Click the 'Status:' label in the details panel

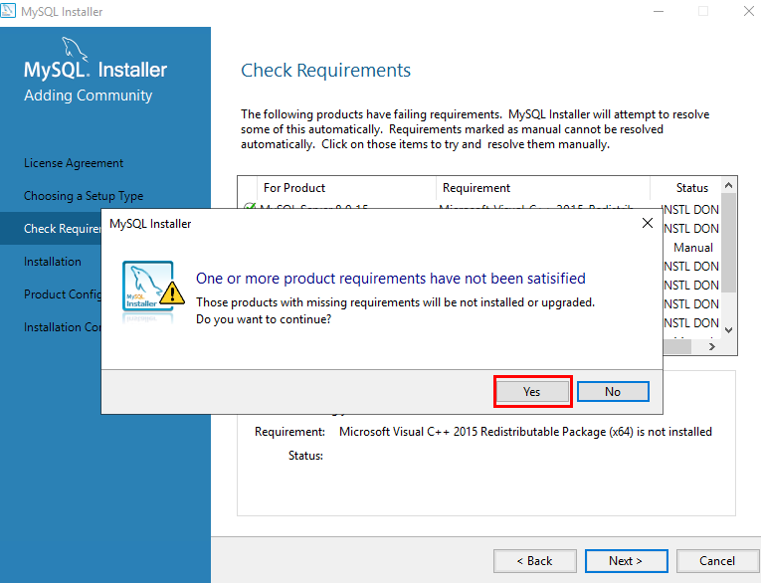tap(305, 456)
